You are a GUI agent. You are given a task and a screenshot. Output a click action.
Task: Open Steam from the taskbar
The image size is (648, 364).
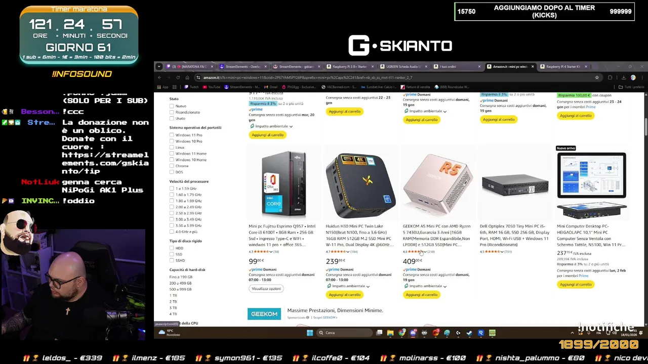coord(469,333)
